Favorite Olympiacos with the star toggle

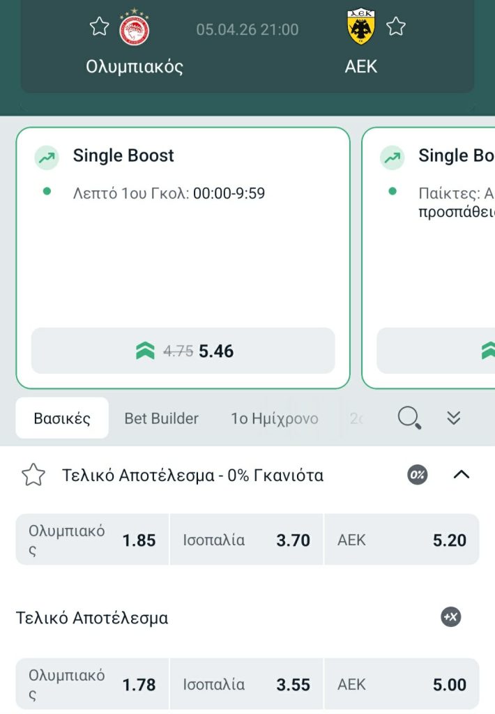98,26
